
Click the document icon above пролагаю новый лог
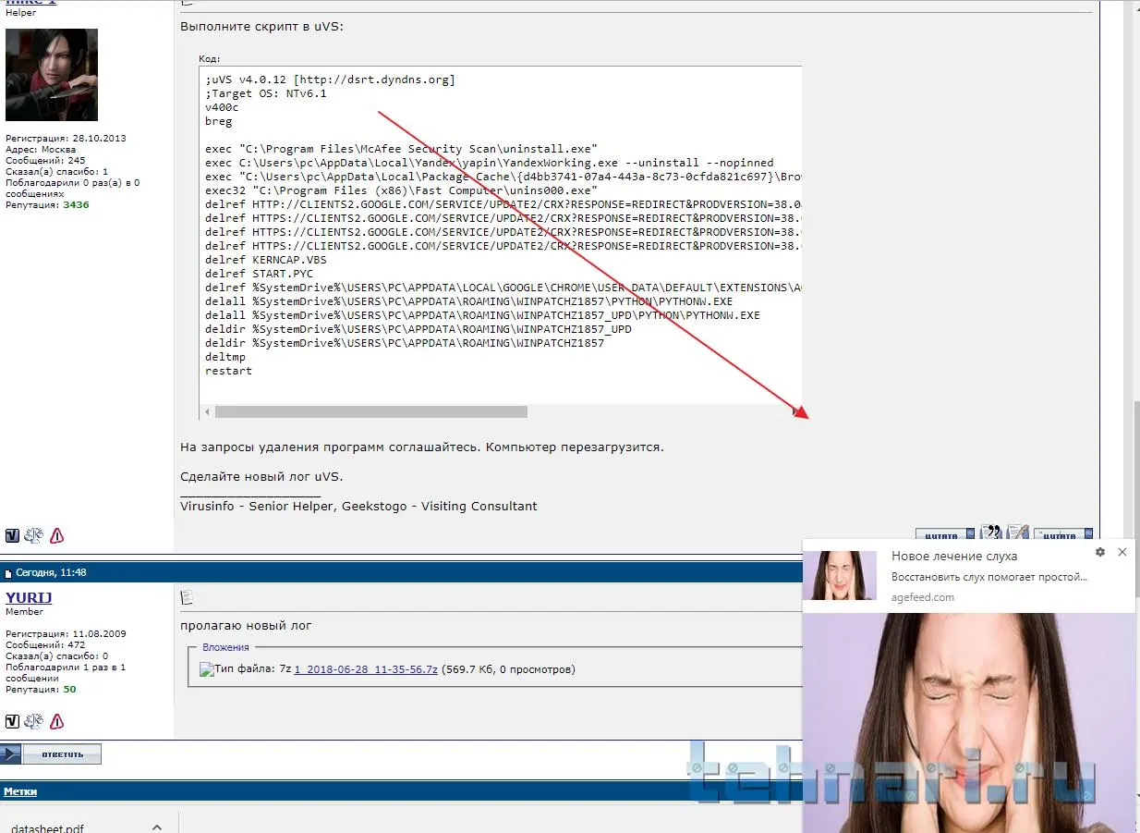pos(187,597)
